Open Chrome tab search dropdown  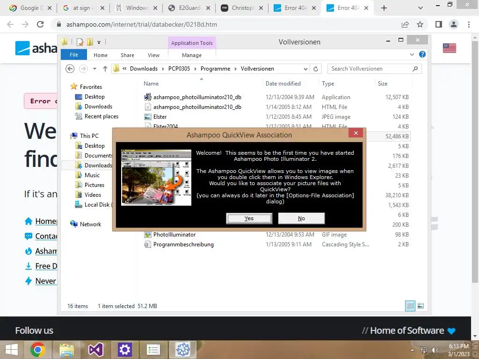(421, 8)
